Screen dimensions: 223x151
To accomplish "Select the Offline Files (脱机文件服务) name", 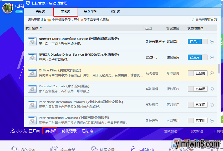I will [60, 70].
